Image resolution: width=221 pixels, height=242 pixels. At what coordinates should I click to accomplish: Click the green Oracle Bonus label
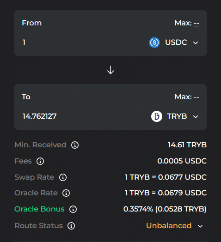pyautogui.click(x=39, y=209)
